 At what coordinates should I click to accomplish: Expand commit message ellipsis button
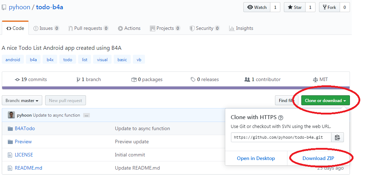coord(86,115)
